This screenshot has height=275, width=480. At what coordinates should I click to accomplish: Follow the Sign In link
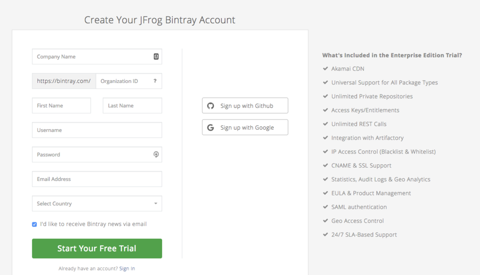pyautogui.click(x=127, y=268)
